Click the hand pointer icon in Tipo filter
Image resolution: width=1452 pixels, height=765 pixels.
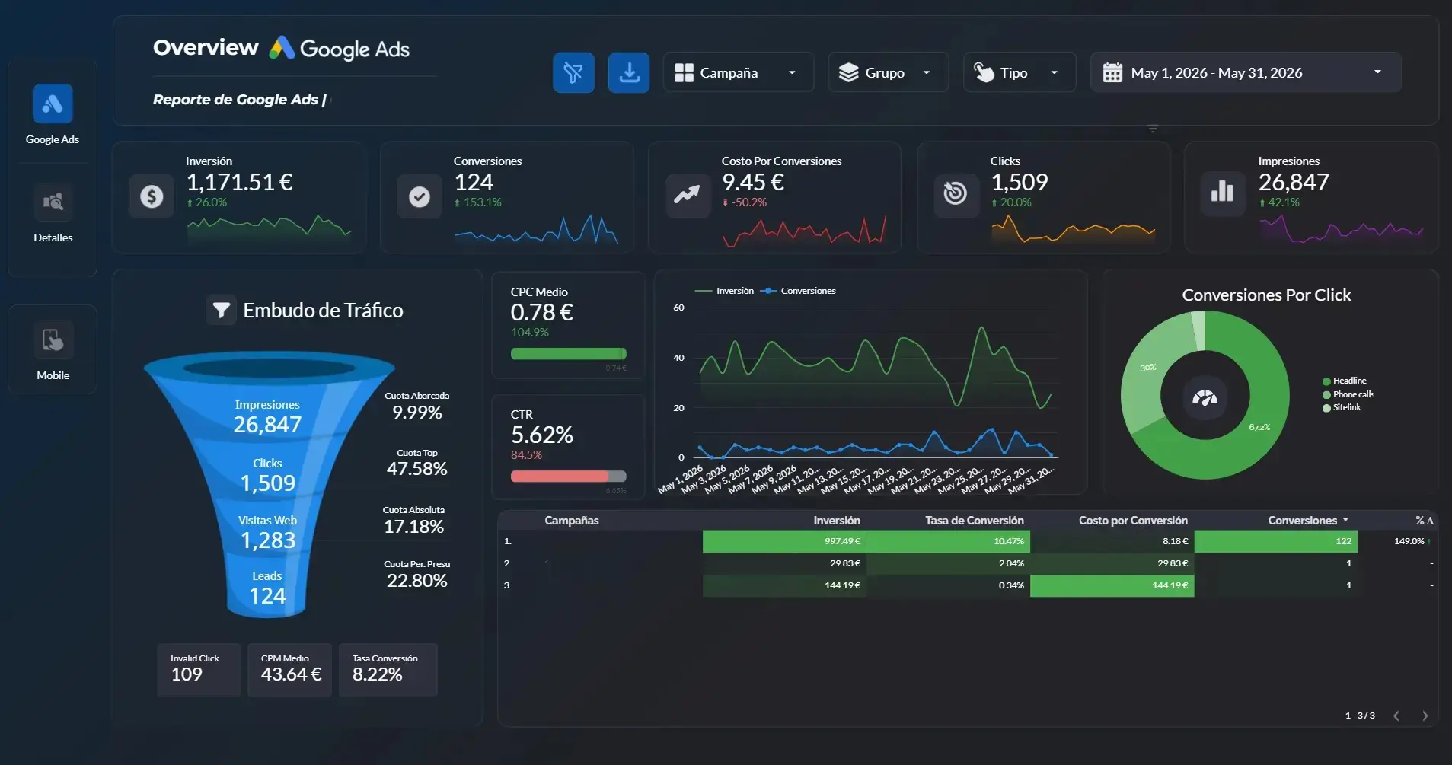point(984,72)
